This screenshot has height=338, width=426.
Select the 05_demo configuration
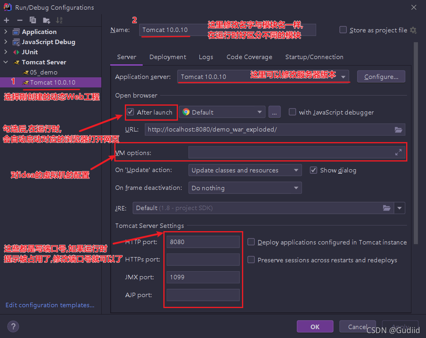pos(43,72)
